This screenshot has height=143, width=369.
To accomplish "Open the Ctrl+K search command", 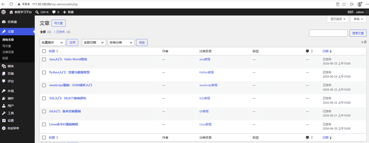I will (x=42, y=12).
